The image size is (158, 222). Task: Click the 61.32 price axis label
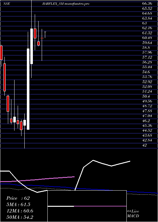tap(147, 33)
